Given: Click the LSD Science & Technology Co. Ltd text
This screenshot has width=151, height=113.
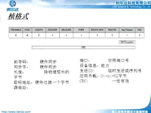Looking at the screenshot, I should [x=131, y=7].
